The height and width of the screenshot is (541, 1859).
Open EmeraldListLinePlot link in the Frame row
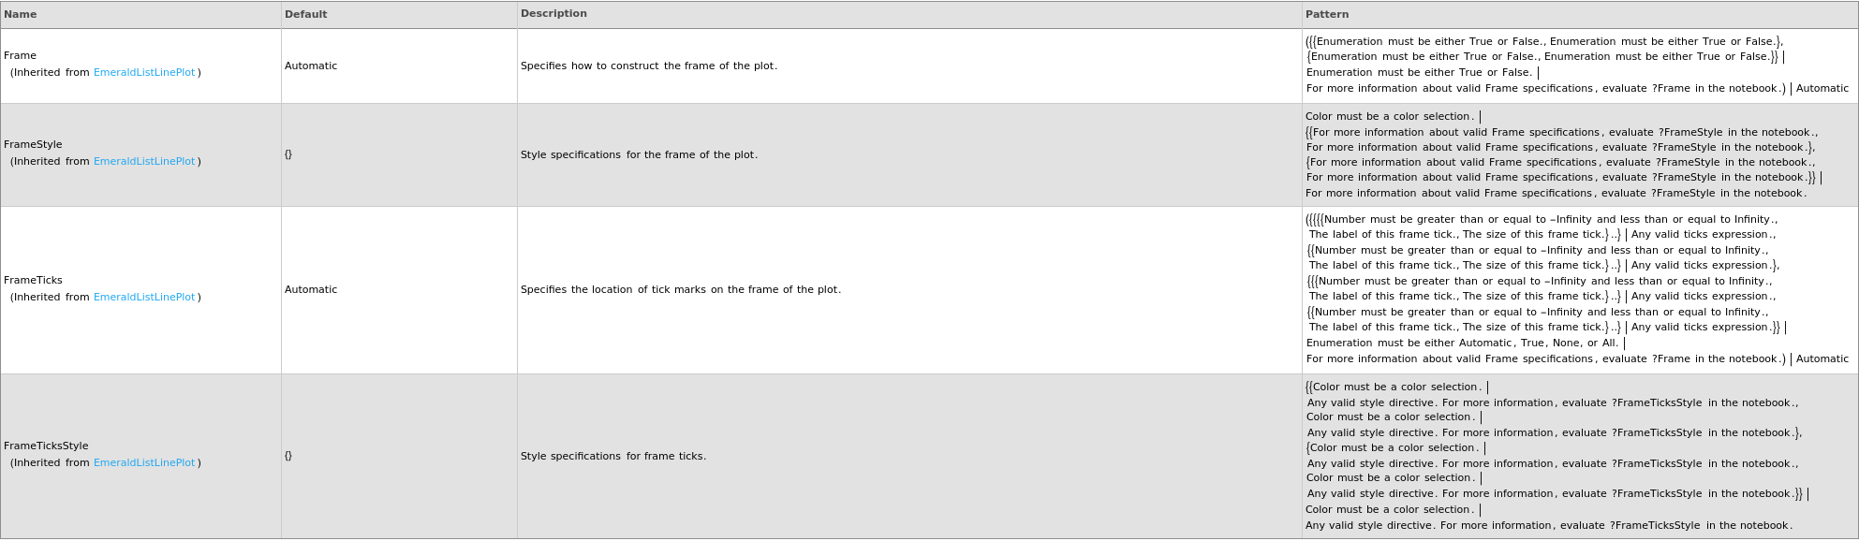click(144, 73)
